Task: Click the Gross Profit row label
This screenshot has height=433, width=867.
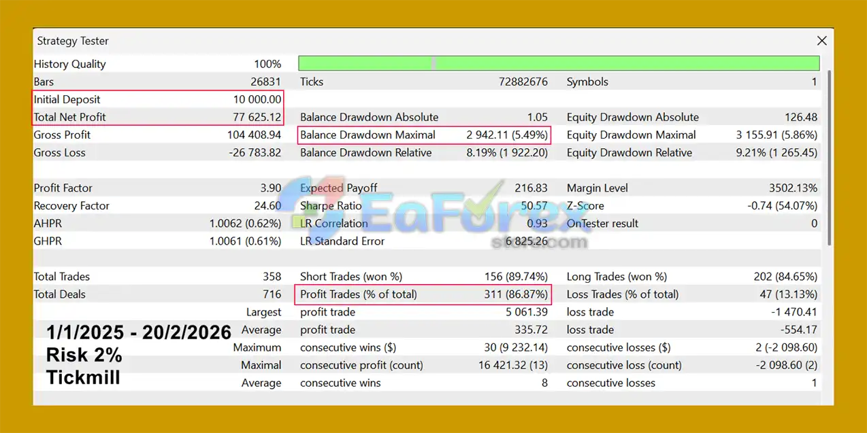Action: (62, 135)
